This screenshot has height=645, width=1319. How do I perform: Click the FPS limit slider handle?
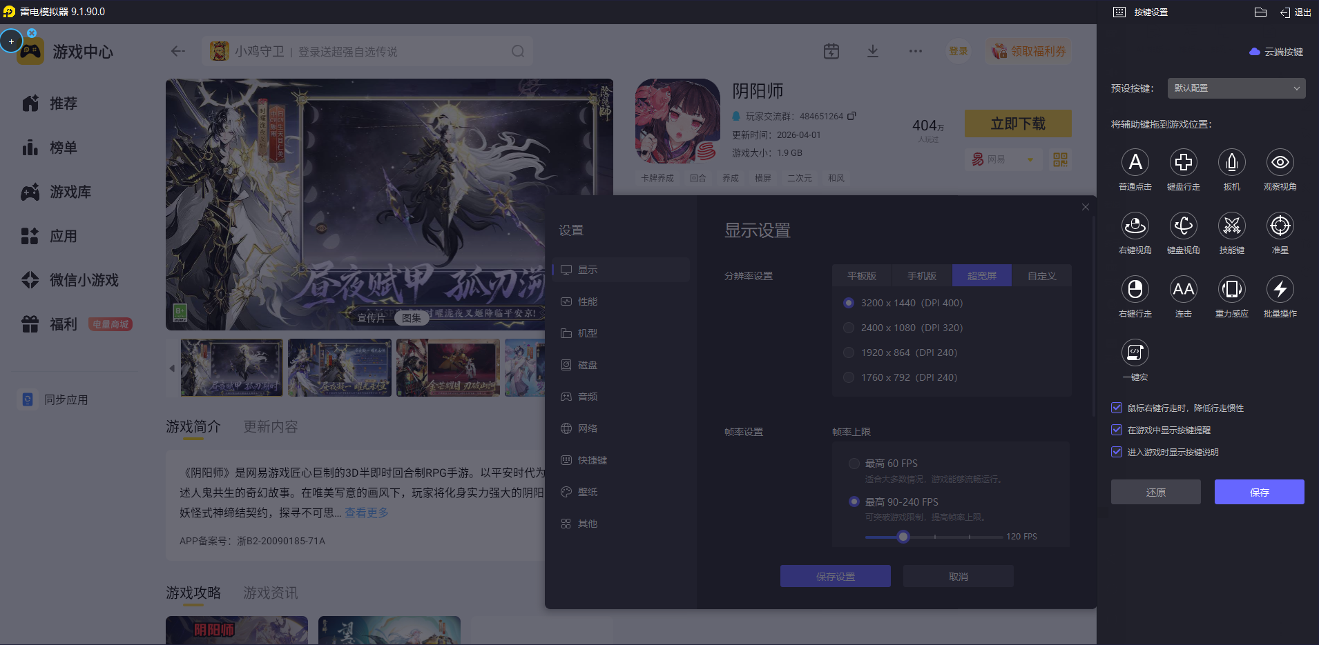pos(903,537)
